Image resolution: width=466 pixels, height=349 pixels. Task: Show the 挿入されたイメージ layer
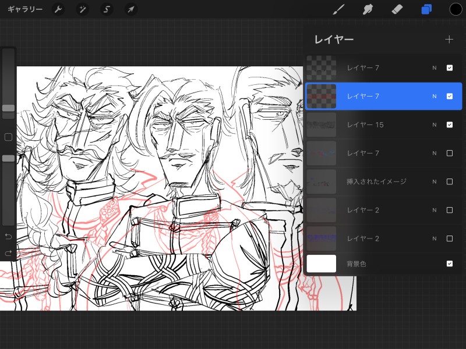point(450,181)
